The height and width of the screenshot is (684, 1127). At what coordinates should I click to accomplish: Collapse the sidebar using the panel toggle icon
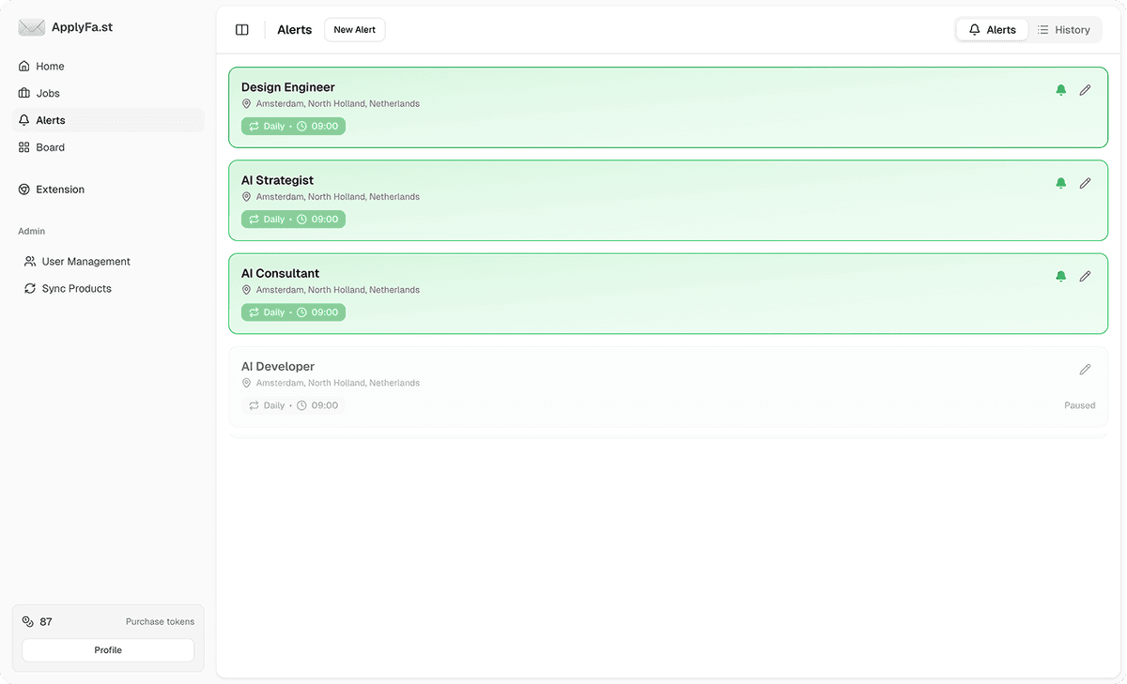(241, 29)
